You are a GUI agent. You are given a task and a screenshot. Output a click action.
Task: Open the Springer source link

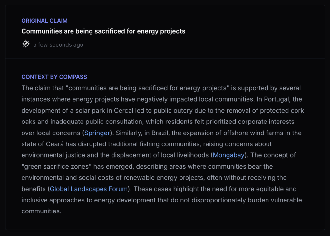click(97, 133)
